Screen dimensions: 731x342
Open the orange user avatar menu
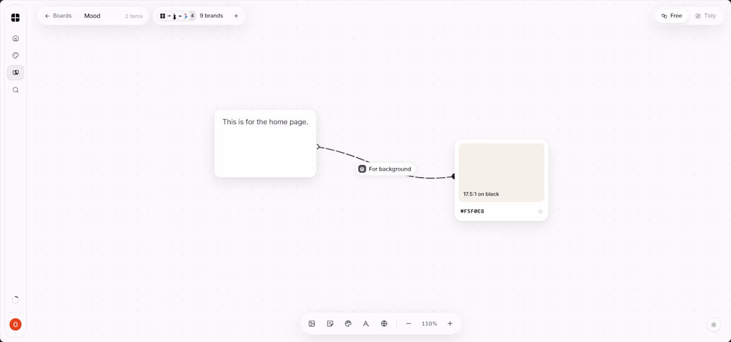coord(15,324)
